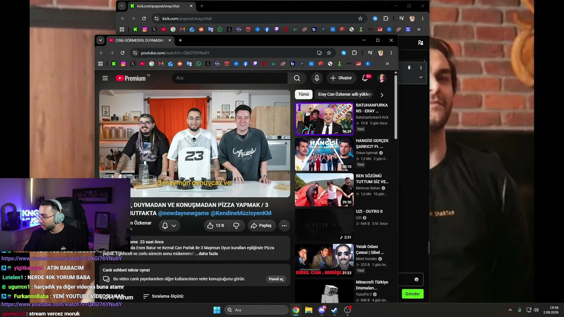Open the 39:30 tent video thumbnail
Image resolution: width=564 pixels, height=317 pixels.
tap(324, 190)
